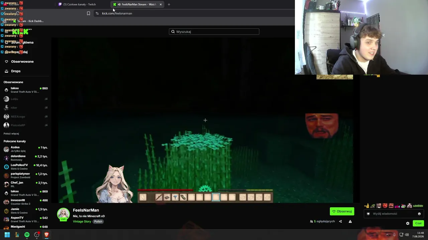Open the emoji picker in chat box
This screenshot has height=240, width=428.
click(x=419, y=214)
